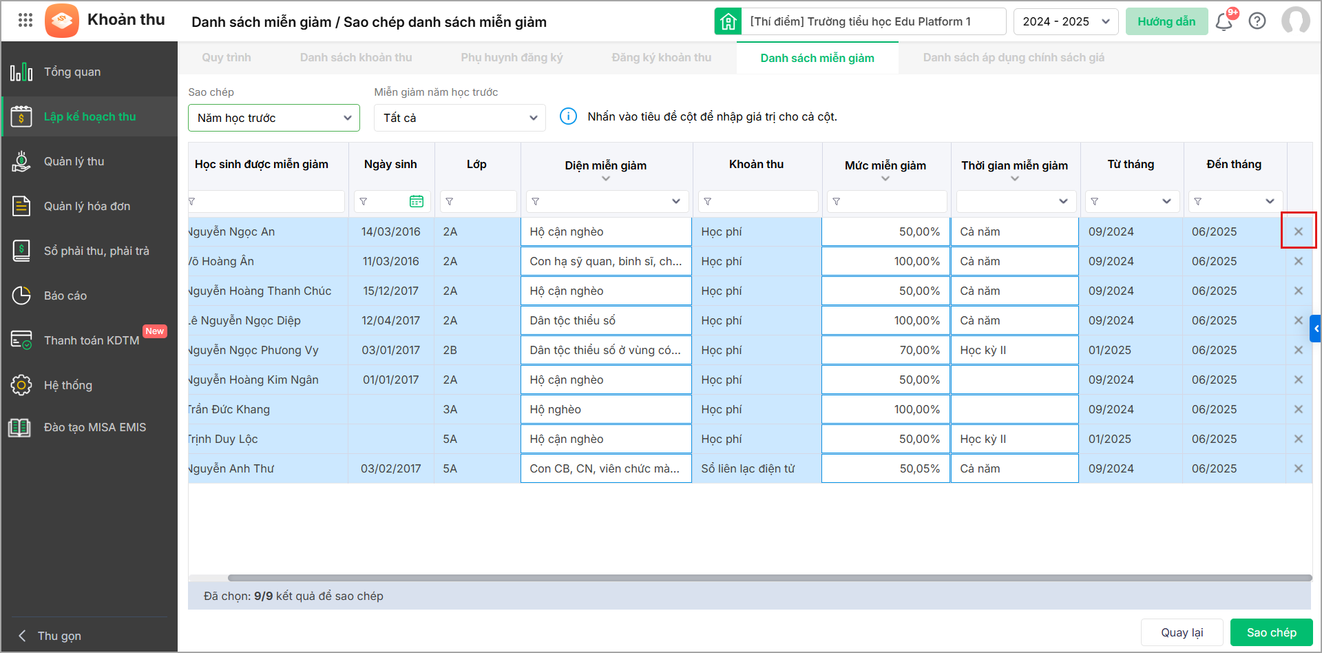Expand the 'Tất cả' exemption filter dropdown
The width and height of the screenshot is (1322, 653).
[459, 118]
